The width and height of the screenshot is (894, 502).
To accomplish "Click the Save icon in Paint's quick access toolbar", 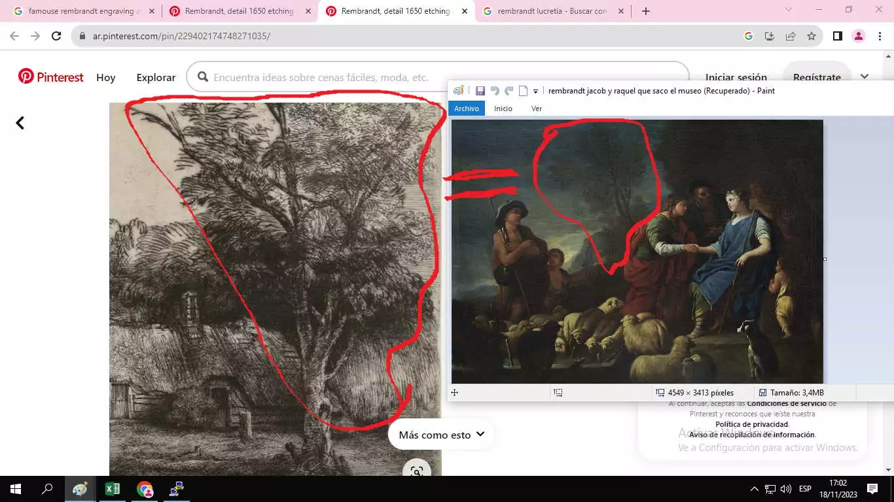I will 480,91.
